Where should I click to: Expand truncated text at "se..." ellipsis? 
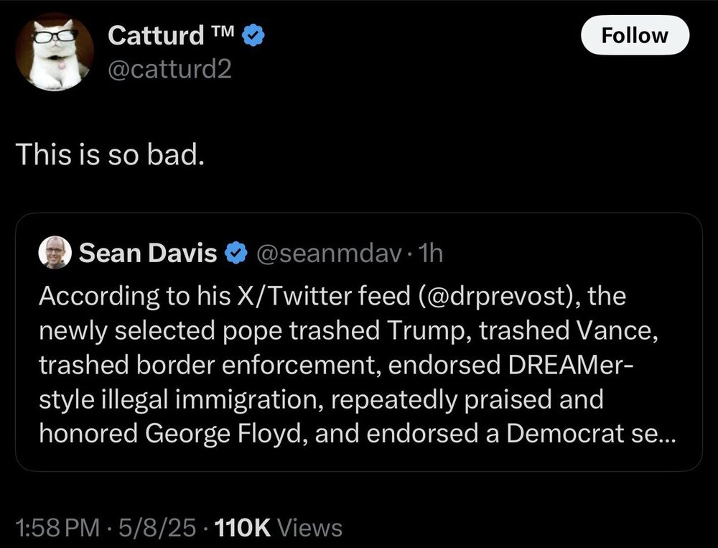coord(653,436)
